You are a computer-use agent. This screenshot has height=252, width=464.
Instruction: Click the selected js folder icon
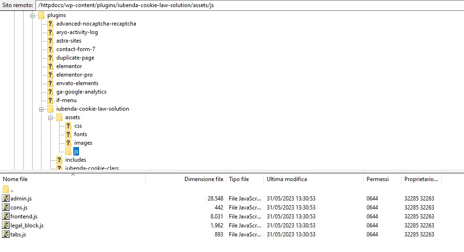tap(68, 151)
